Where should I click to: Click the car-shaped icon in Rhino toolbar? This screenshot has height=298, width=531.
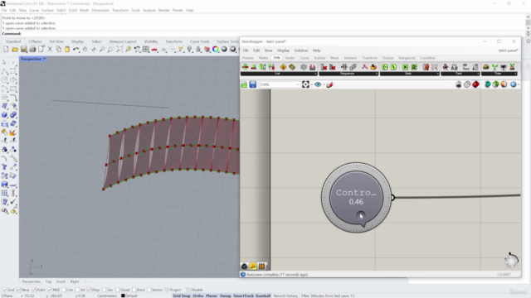click(154, 50)
